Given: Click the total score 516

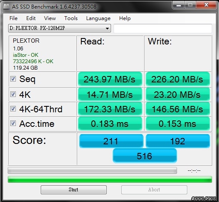Looking at the screenshot, I should coord(144,155).
